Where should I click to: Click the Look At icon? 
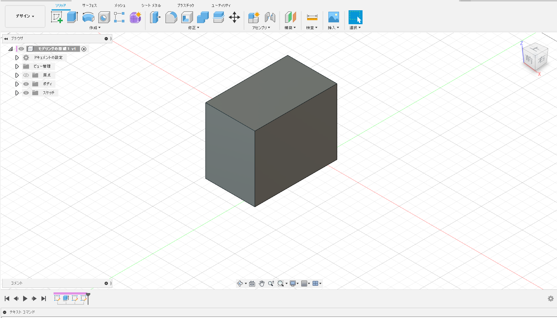click(x=252, y=283)
